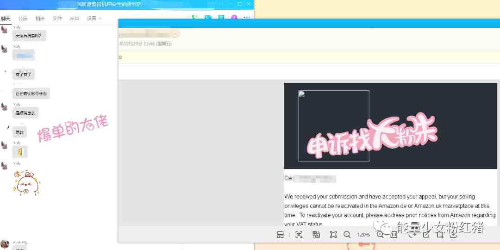Screen dimensions: 500x250
Task: Start a voice call via phone icon
Action: (x=194, y=17)
